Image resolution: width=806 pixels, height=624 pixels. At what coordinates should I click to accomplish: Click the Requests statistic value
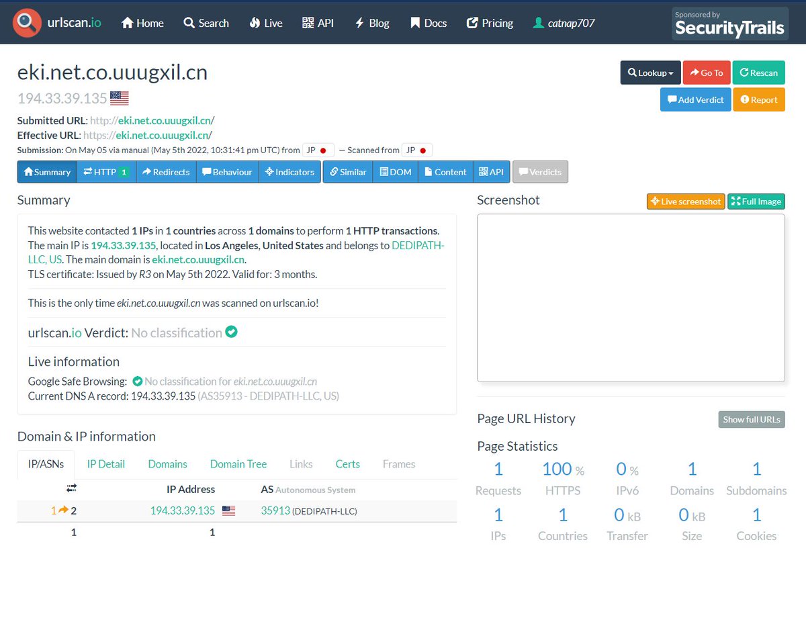[498, 469]
